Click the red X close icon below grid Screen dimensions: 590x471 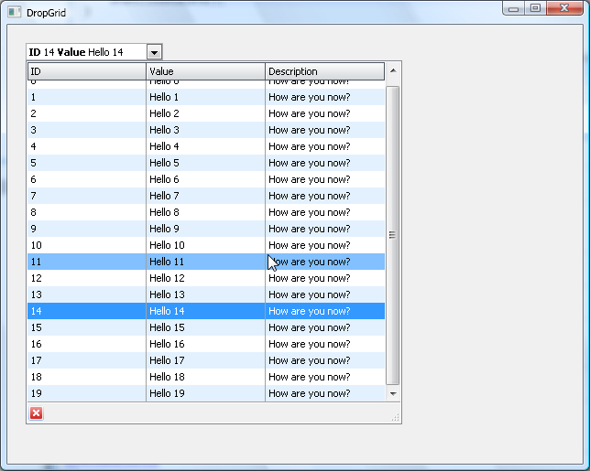(x=37, y=413)
